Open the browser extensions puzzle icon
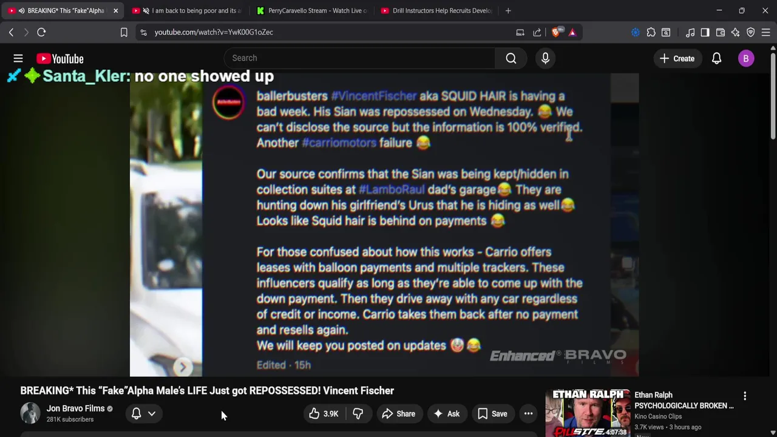 tap(651, 32)
